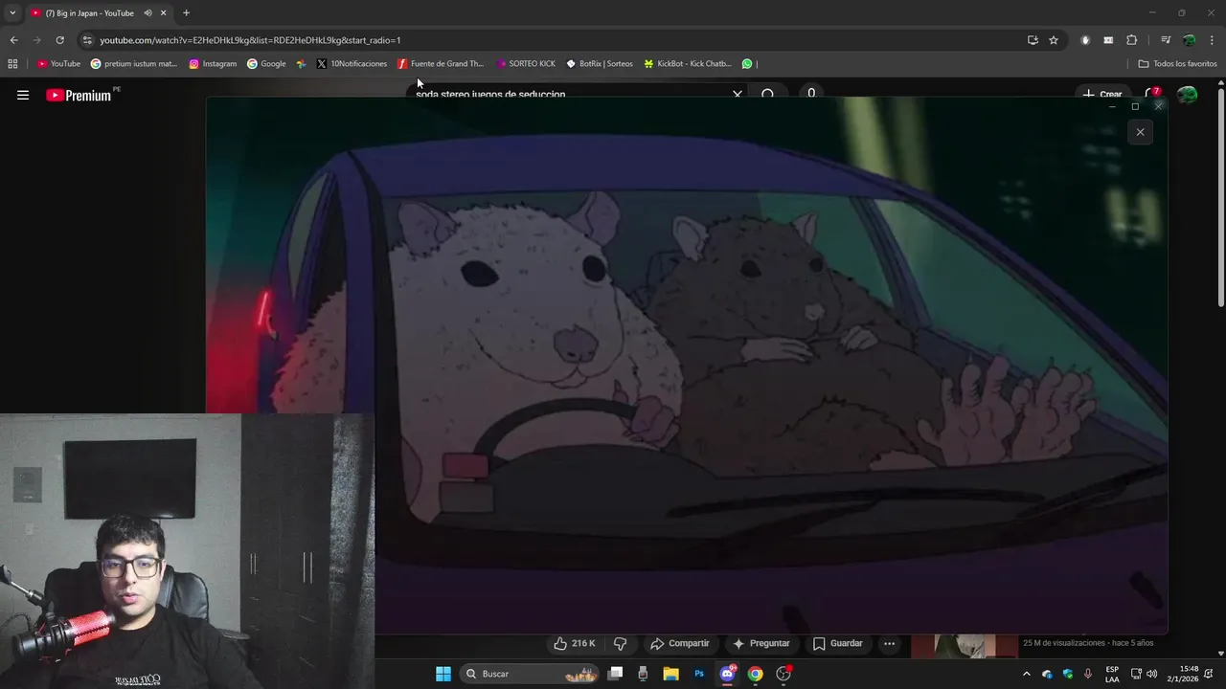Open Compartir share dialog

coord(679,643)
